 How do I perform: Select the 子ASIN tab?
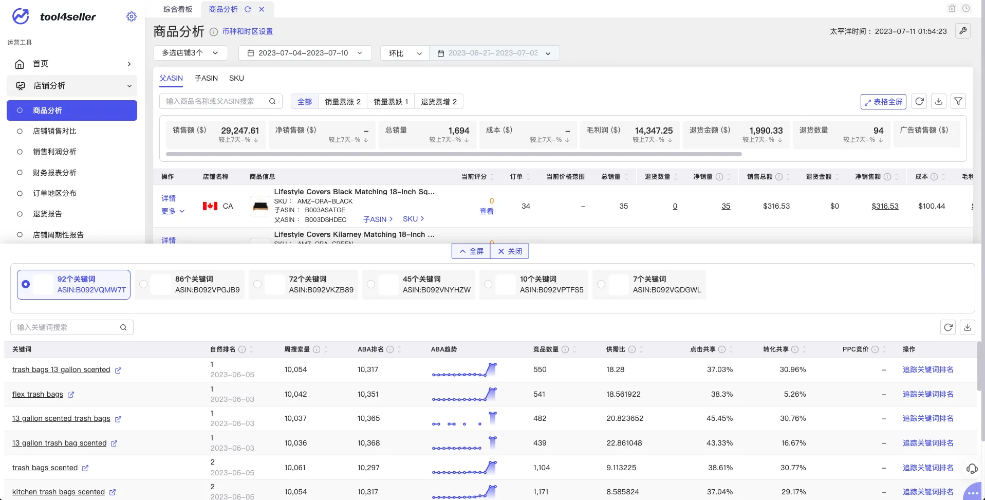(206, 78)
